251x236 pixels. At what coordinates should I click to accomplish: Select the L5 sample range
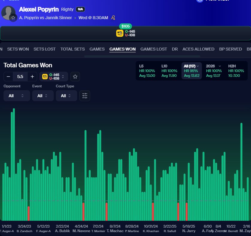(x=147, y=71)
